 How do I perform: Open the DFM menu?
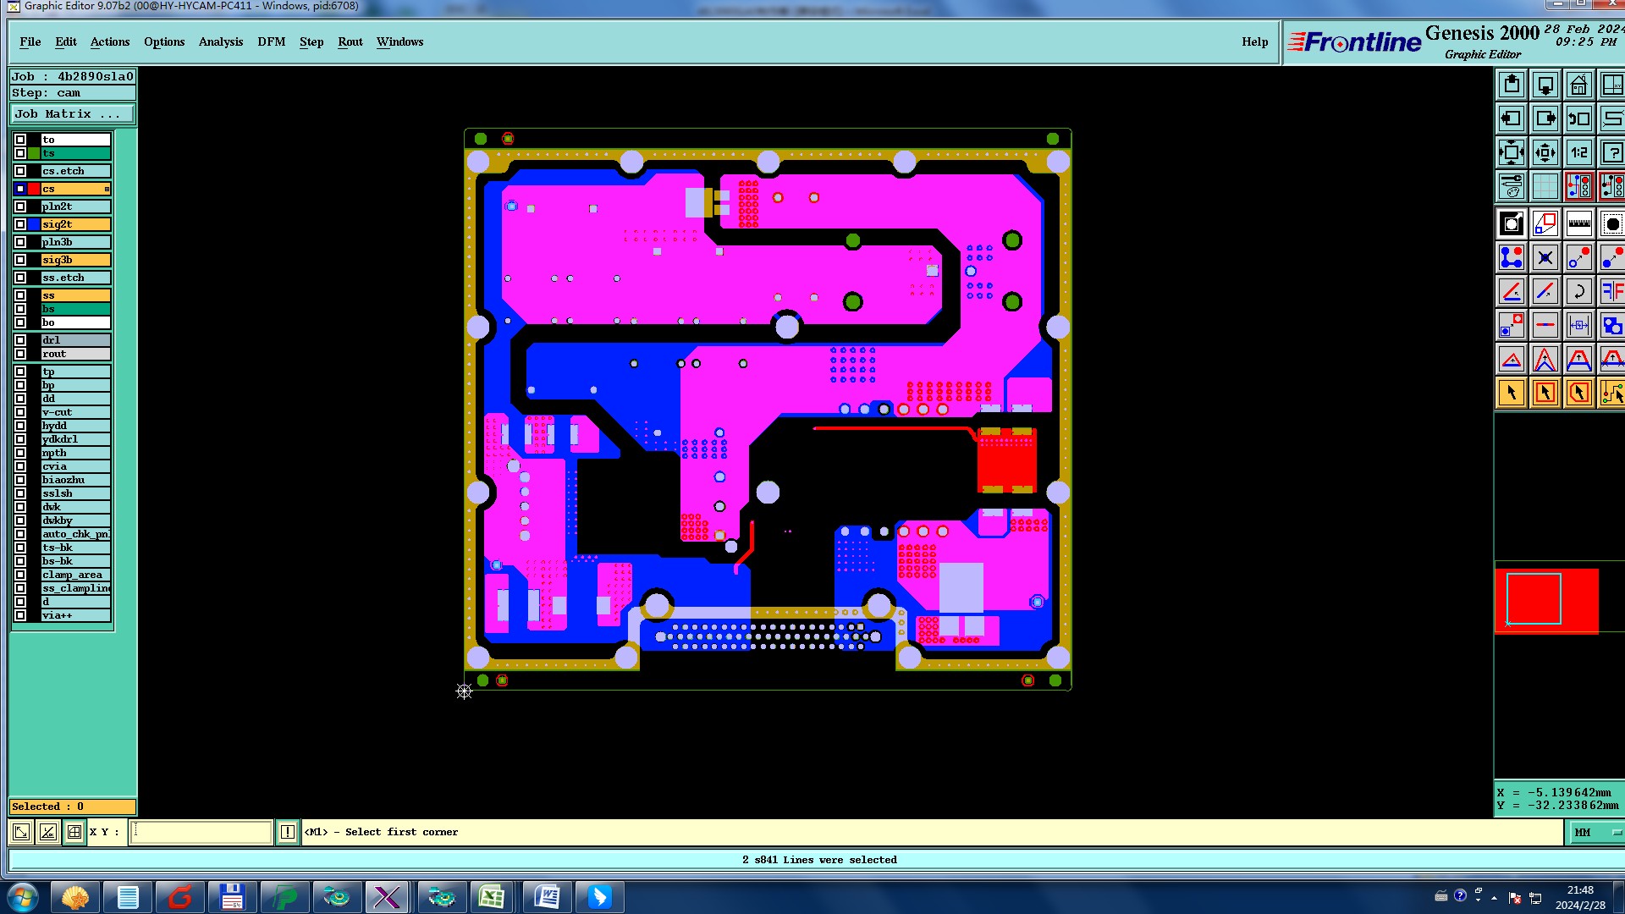tap(271, 41)
